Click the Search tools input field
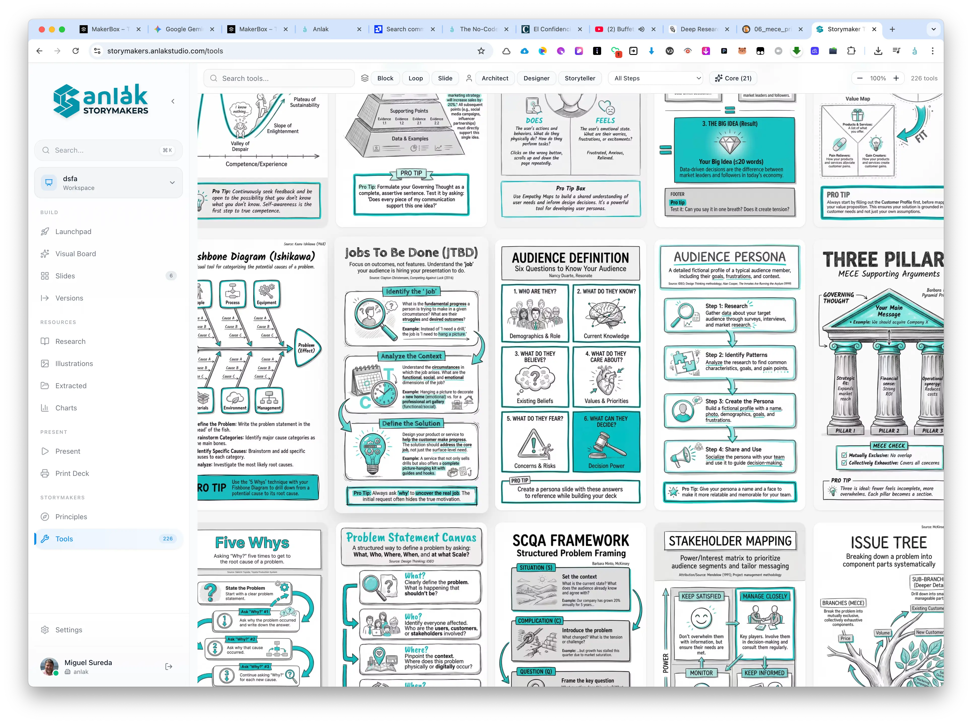The width and height of the screenshot is (972, 724). (x=279, y=78)
